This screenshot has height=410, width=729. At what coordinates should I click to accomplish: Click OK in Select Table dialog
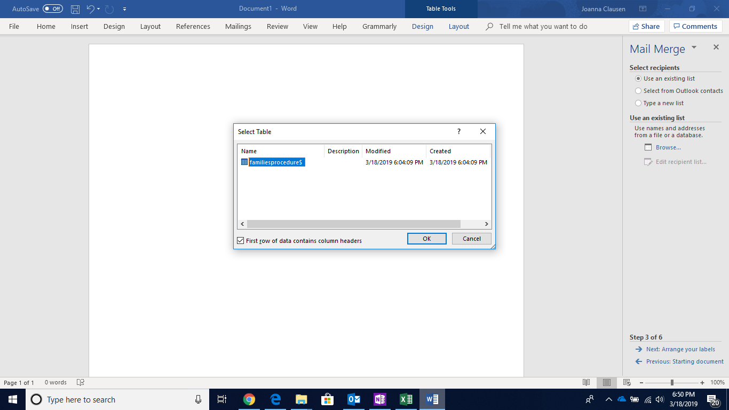coord(427,239)
